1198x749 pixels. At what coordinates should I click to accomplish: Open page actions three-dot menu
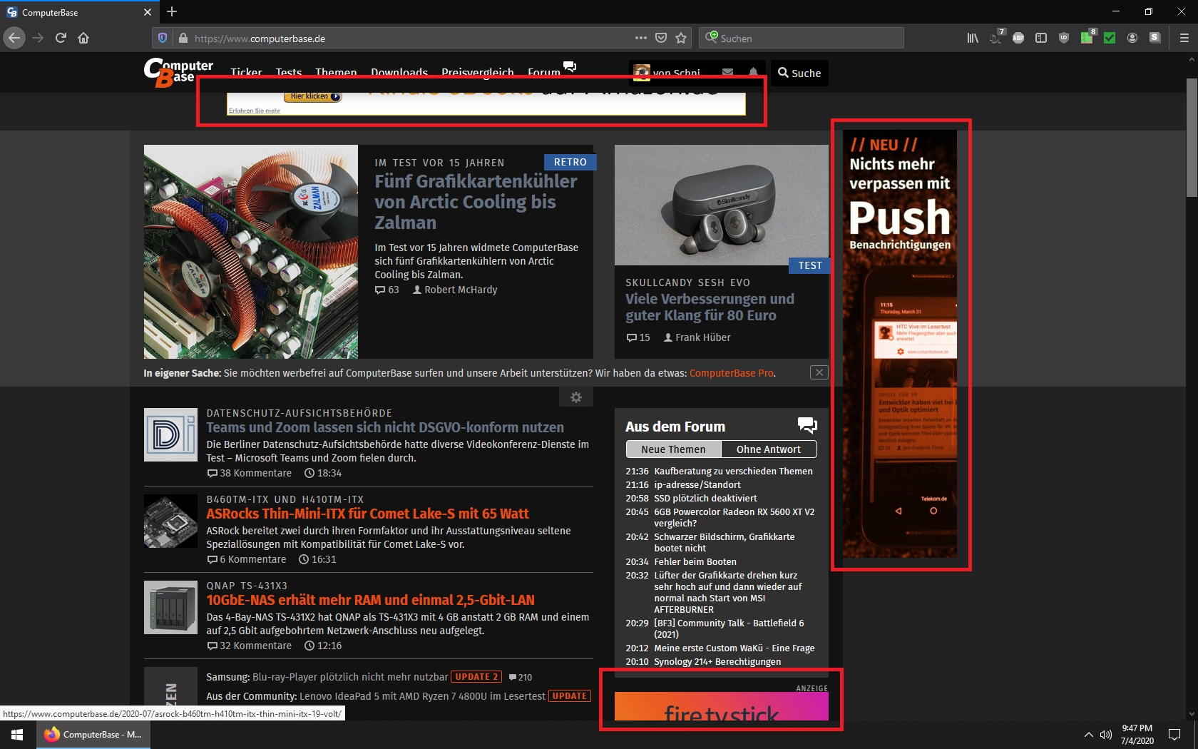(x=641, y=38)
